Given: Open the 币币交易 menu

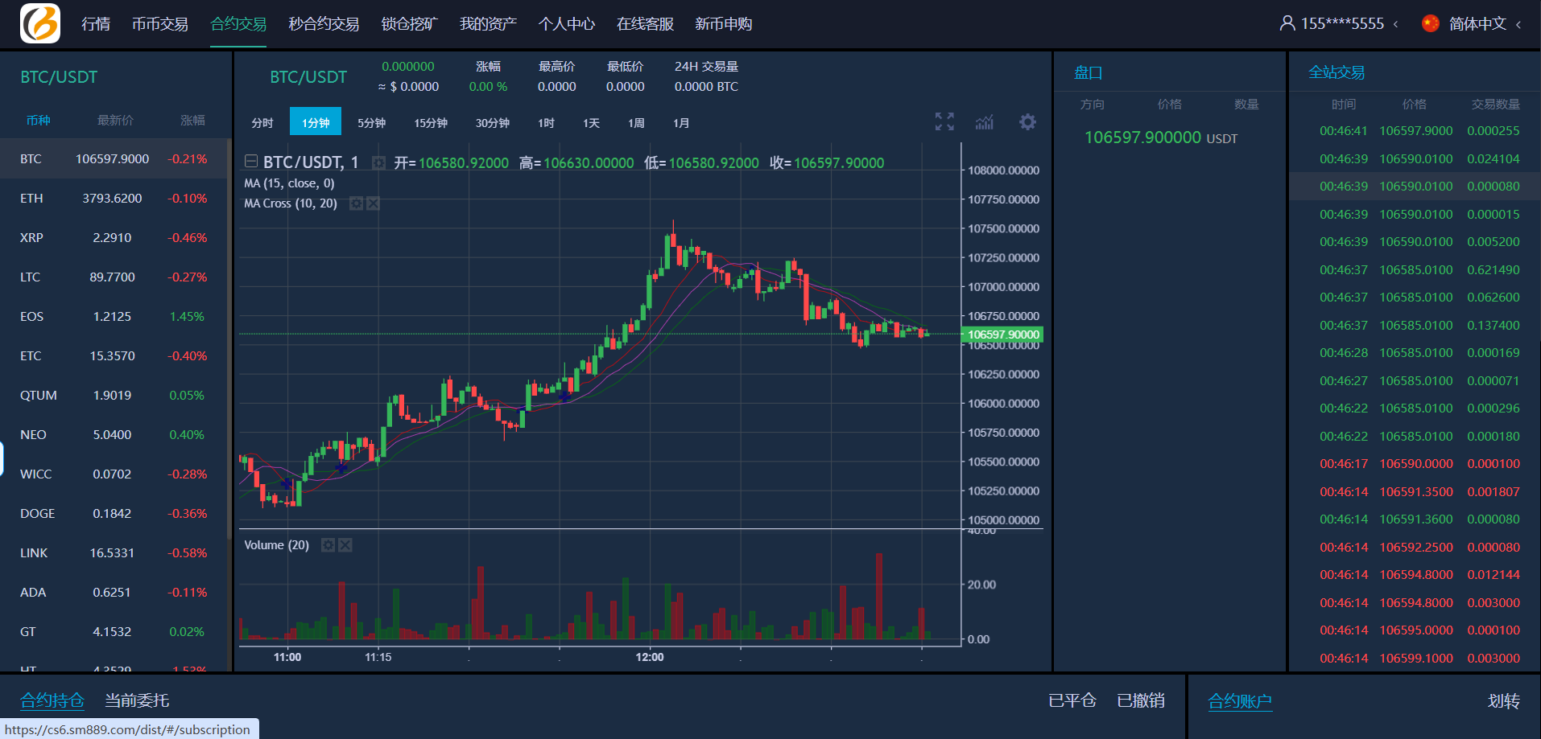Looking at the screenshot, I should tap(160, 24).
